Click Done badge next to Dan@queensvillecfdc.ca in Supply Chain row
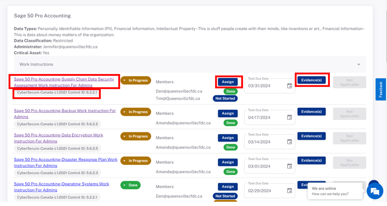 (x=231, y=91)
